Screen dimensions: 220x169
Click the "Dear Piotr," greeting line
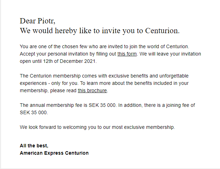(37, 21)
